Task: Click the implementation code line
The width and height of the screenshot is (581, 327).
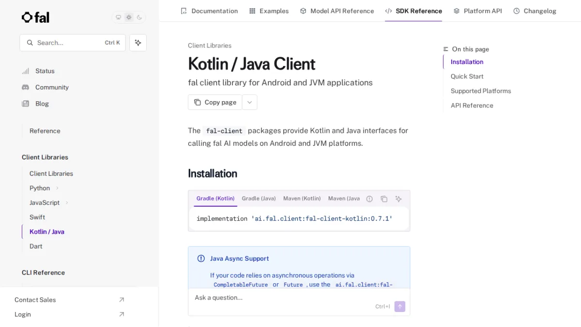Action: (x=294, y=219)
